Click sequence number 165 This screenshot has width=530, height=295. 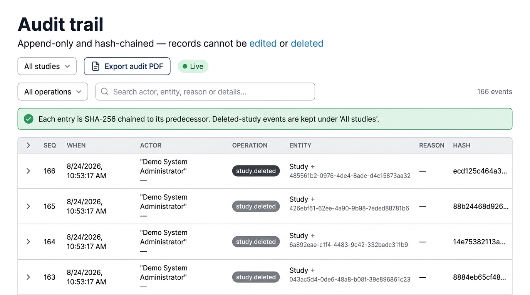[x=49, y=206]
